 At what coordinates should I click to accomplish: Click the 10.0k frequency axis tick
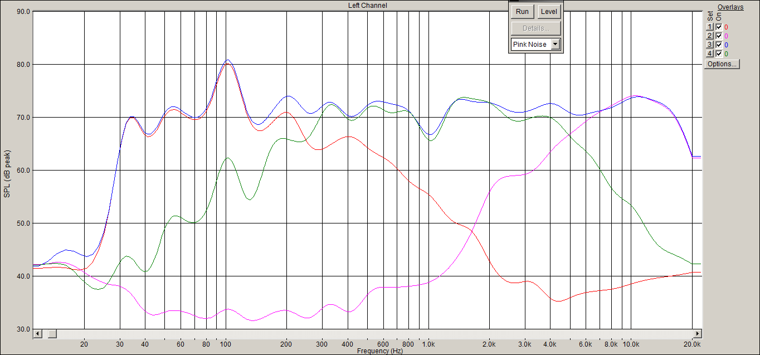(x=631, y=344)
